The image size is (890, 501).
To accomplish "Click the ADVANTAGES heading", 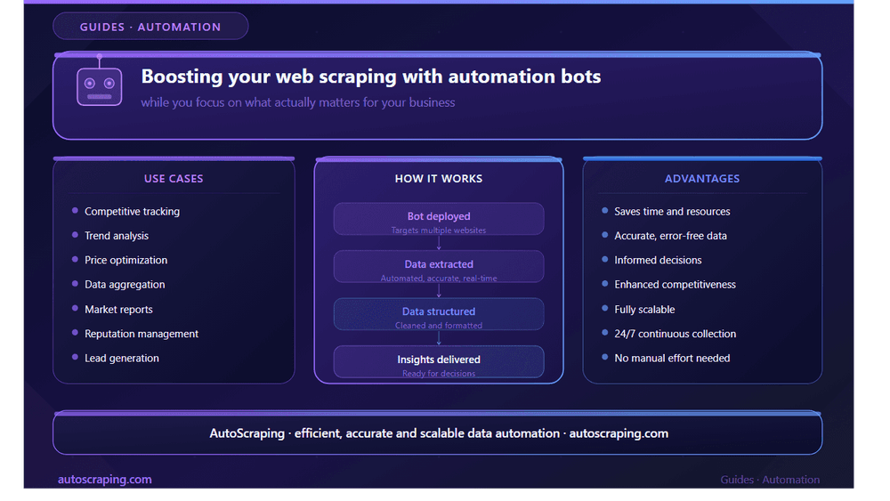I will (702, 179).
